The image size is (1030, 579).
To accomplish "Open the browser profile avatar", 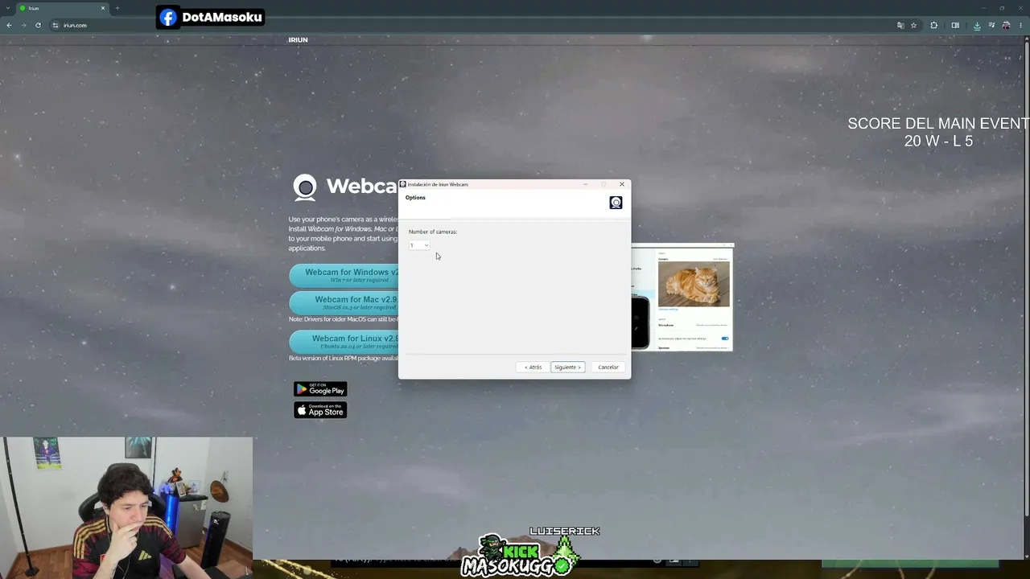I will [1006, 25].
